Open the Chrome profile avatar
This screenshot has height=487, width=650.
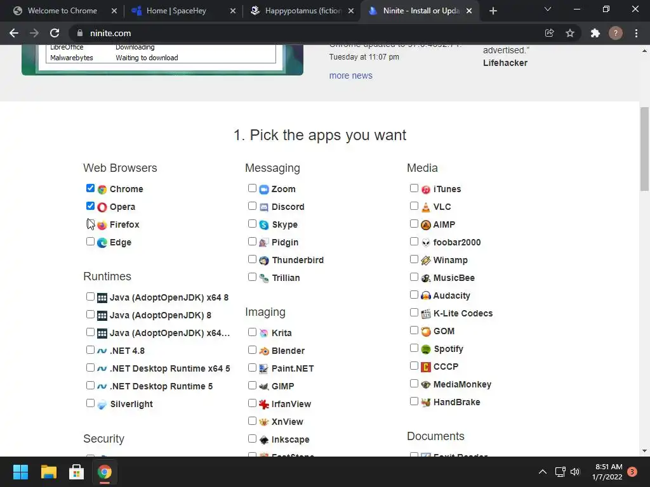pyautogui.click(x=616, y=33)
